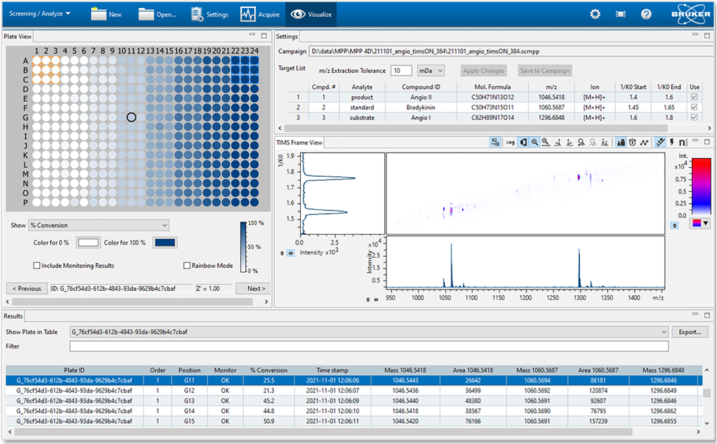Toggle the Log scale button

click(x=510, y=143)
